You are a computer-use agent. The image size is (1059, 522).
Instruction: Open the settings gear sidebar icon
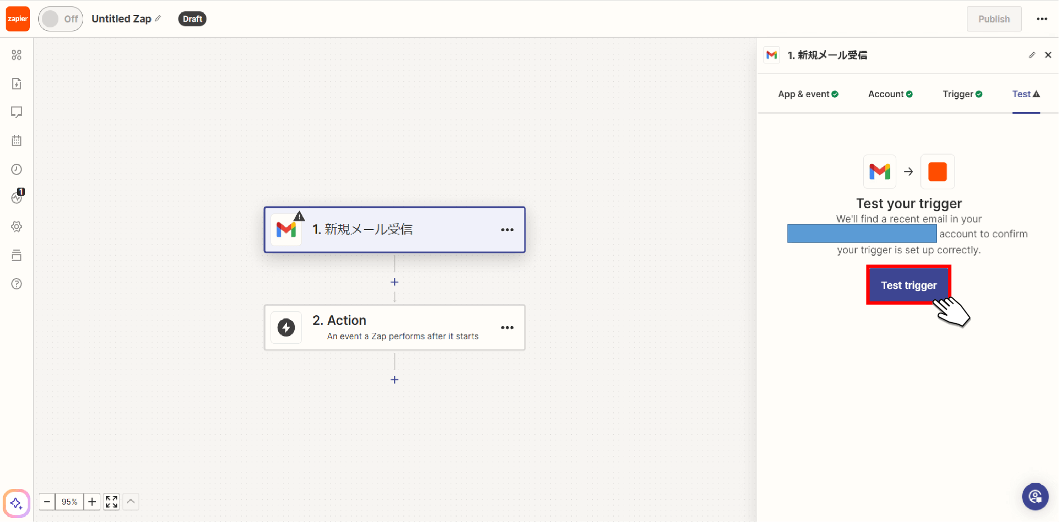17,226
